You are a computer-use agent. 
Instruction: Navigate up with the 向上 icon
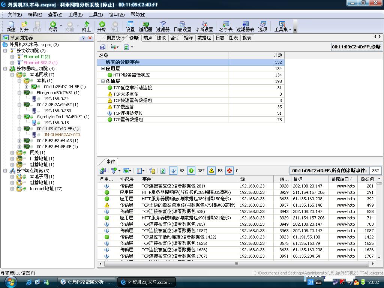pyautogui.click(x=86, y=26)
